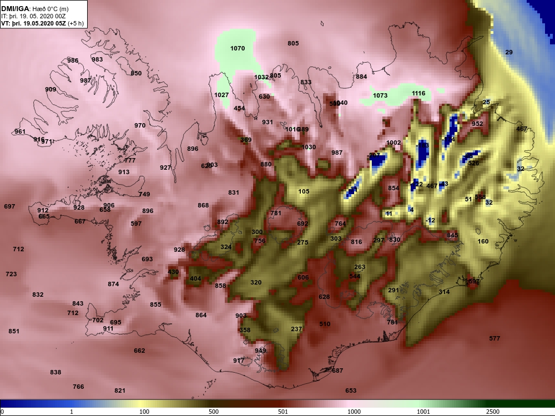Click the 105 value in the central highlands

point(304,191)
